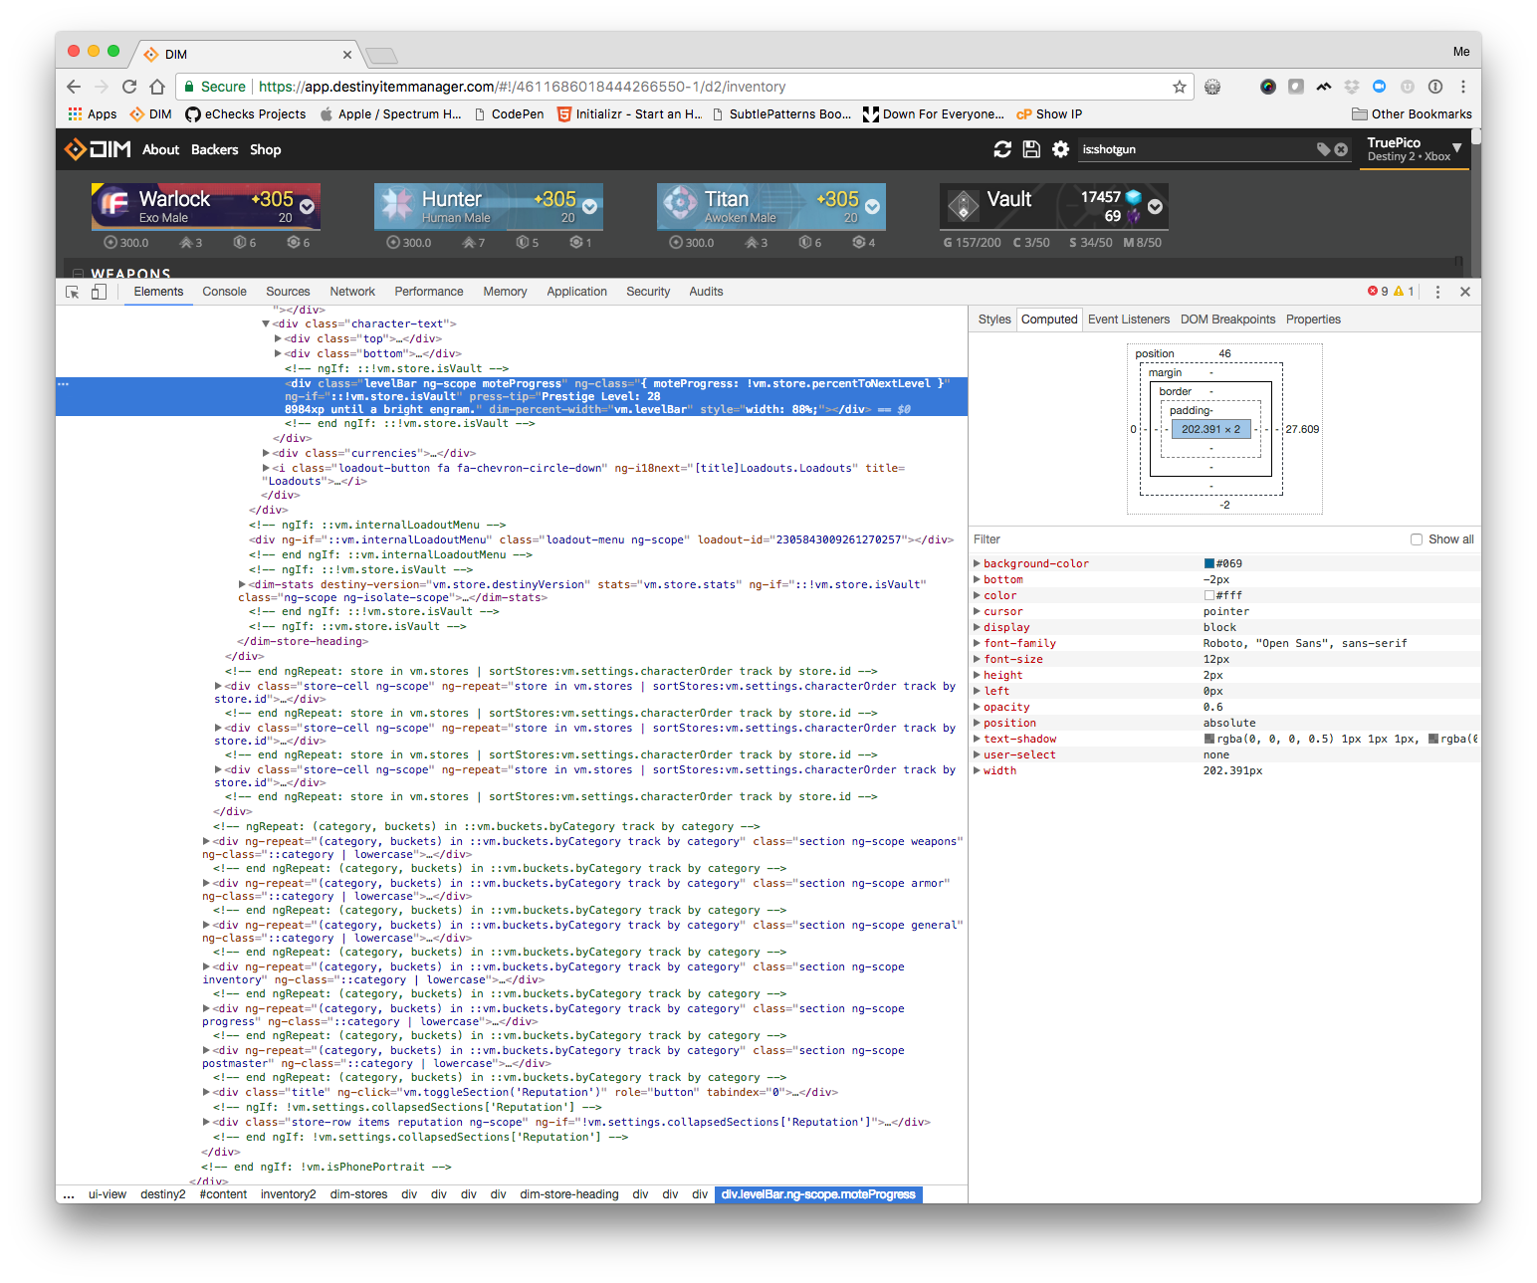Open the Event Listeners tab

[1129, 319]
